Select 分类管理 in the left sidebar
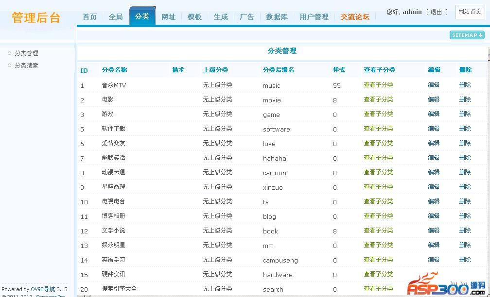Screen dimensions: 490x297 pyautogui.click(x=26, y=53)
